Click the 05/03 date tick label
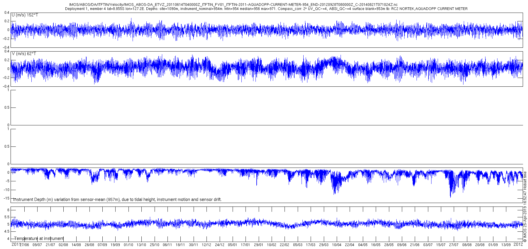The height and width of the screenshot is (249, 528). [298, 245]
